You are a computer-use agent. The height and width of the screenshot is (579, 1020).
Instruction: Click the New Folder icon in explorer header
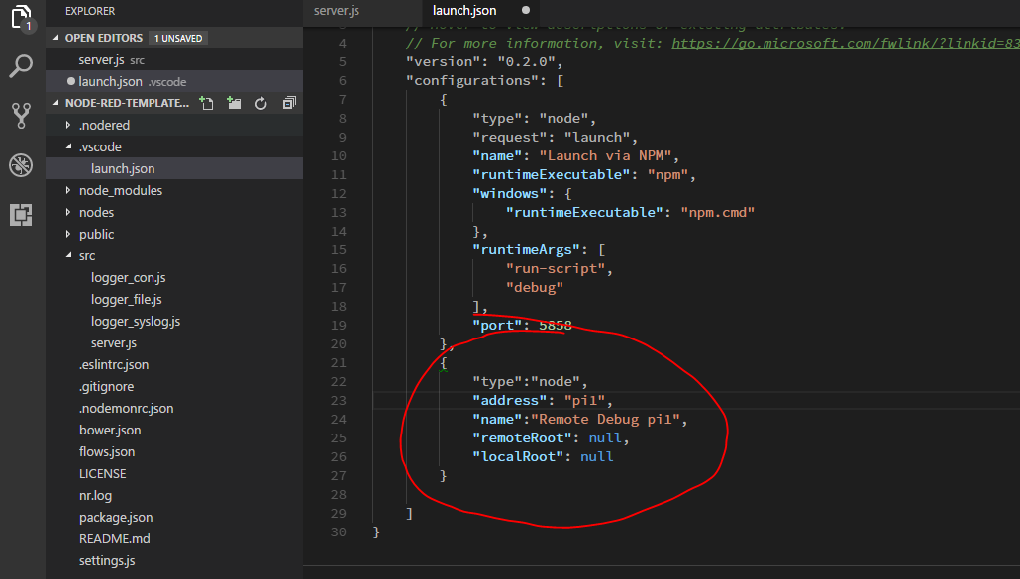tap(234, 103)
